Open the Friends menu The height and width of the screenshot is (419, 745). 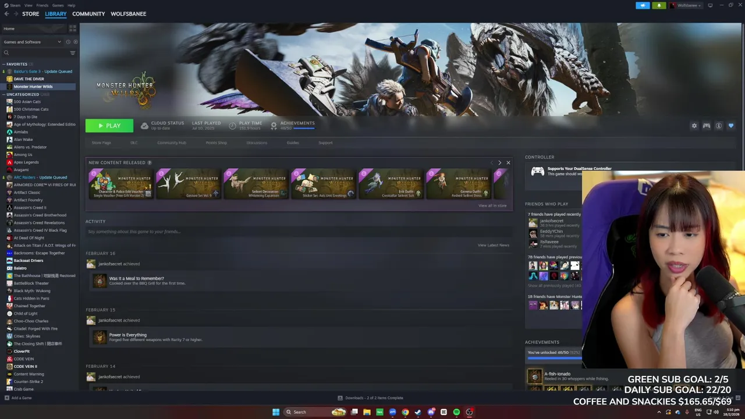(42, 5)
